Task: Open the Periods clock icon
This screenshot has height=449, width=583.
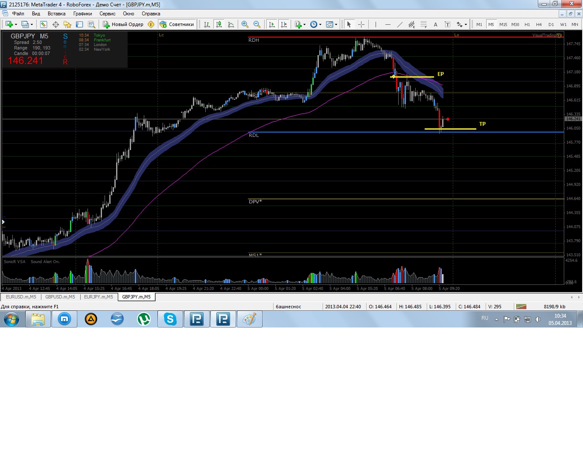Action: pos(314,24)
